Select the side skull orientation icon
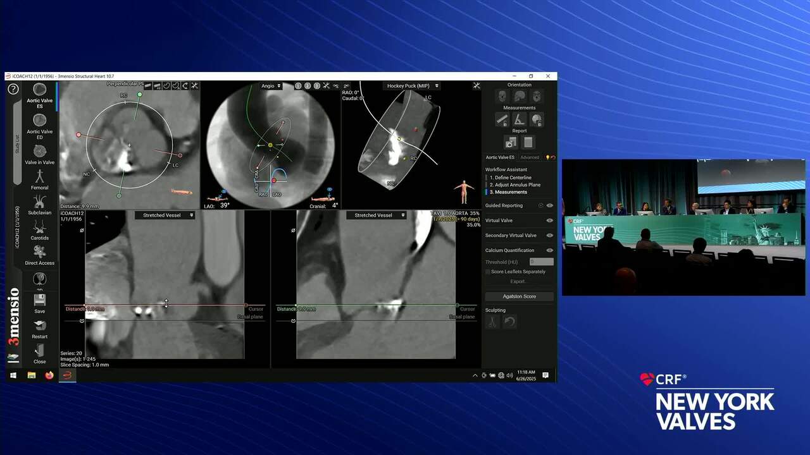This screenshot has width=810, height=455. 520,97
